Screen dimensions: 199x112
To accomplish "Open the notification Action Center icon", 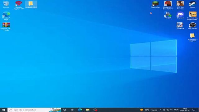I will [x=194, y=110].
